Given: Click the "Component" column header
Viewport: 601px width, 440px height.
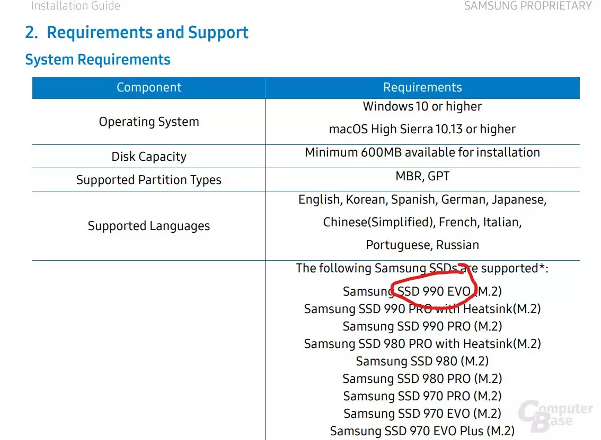Looking at the screenshot, I should (x=149, y=88).
